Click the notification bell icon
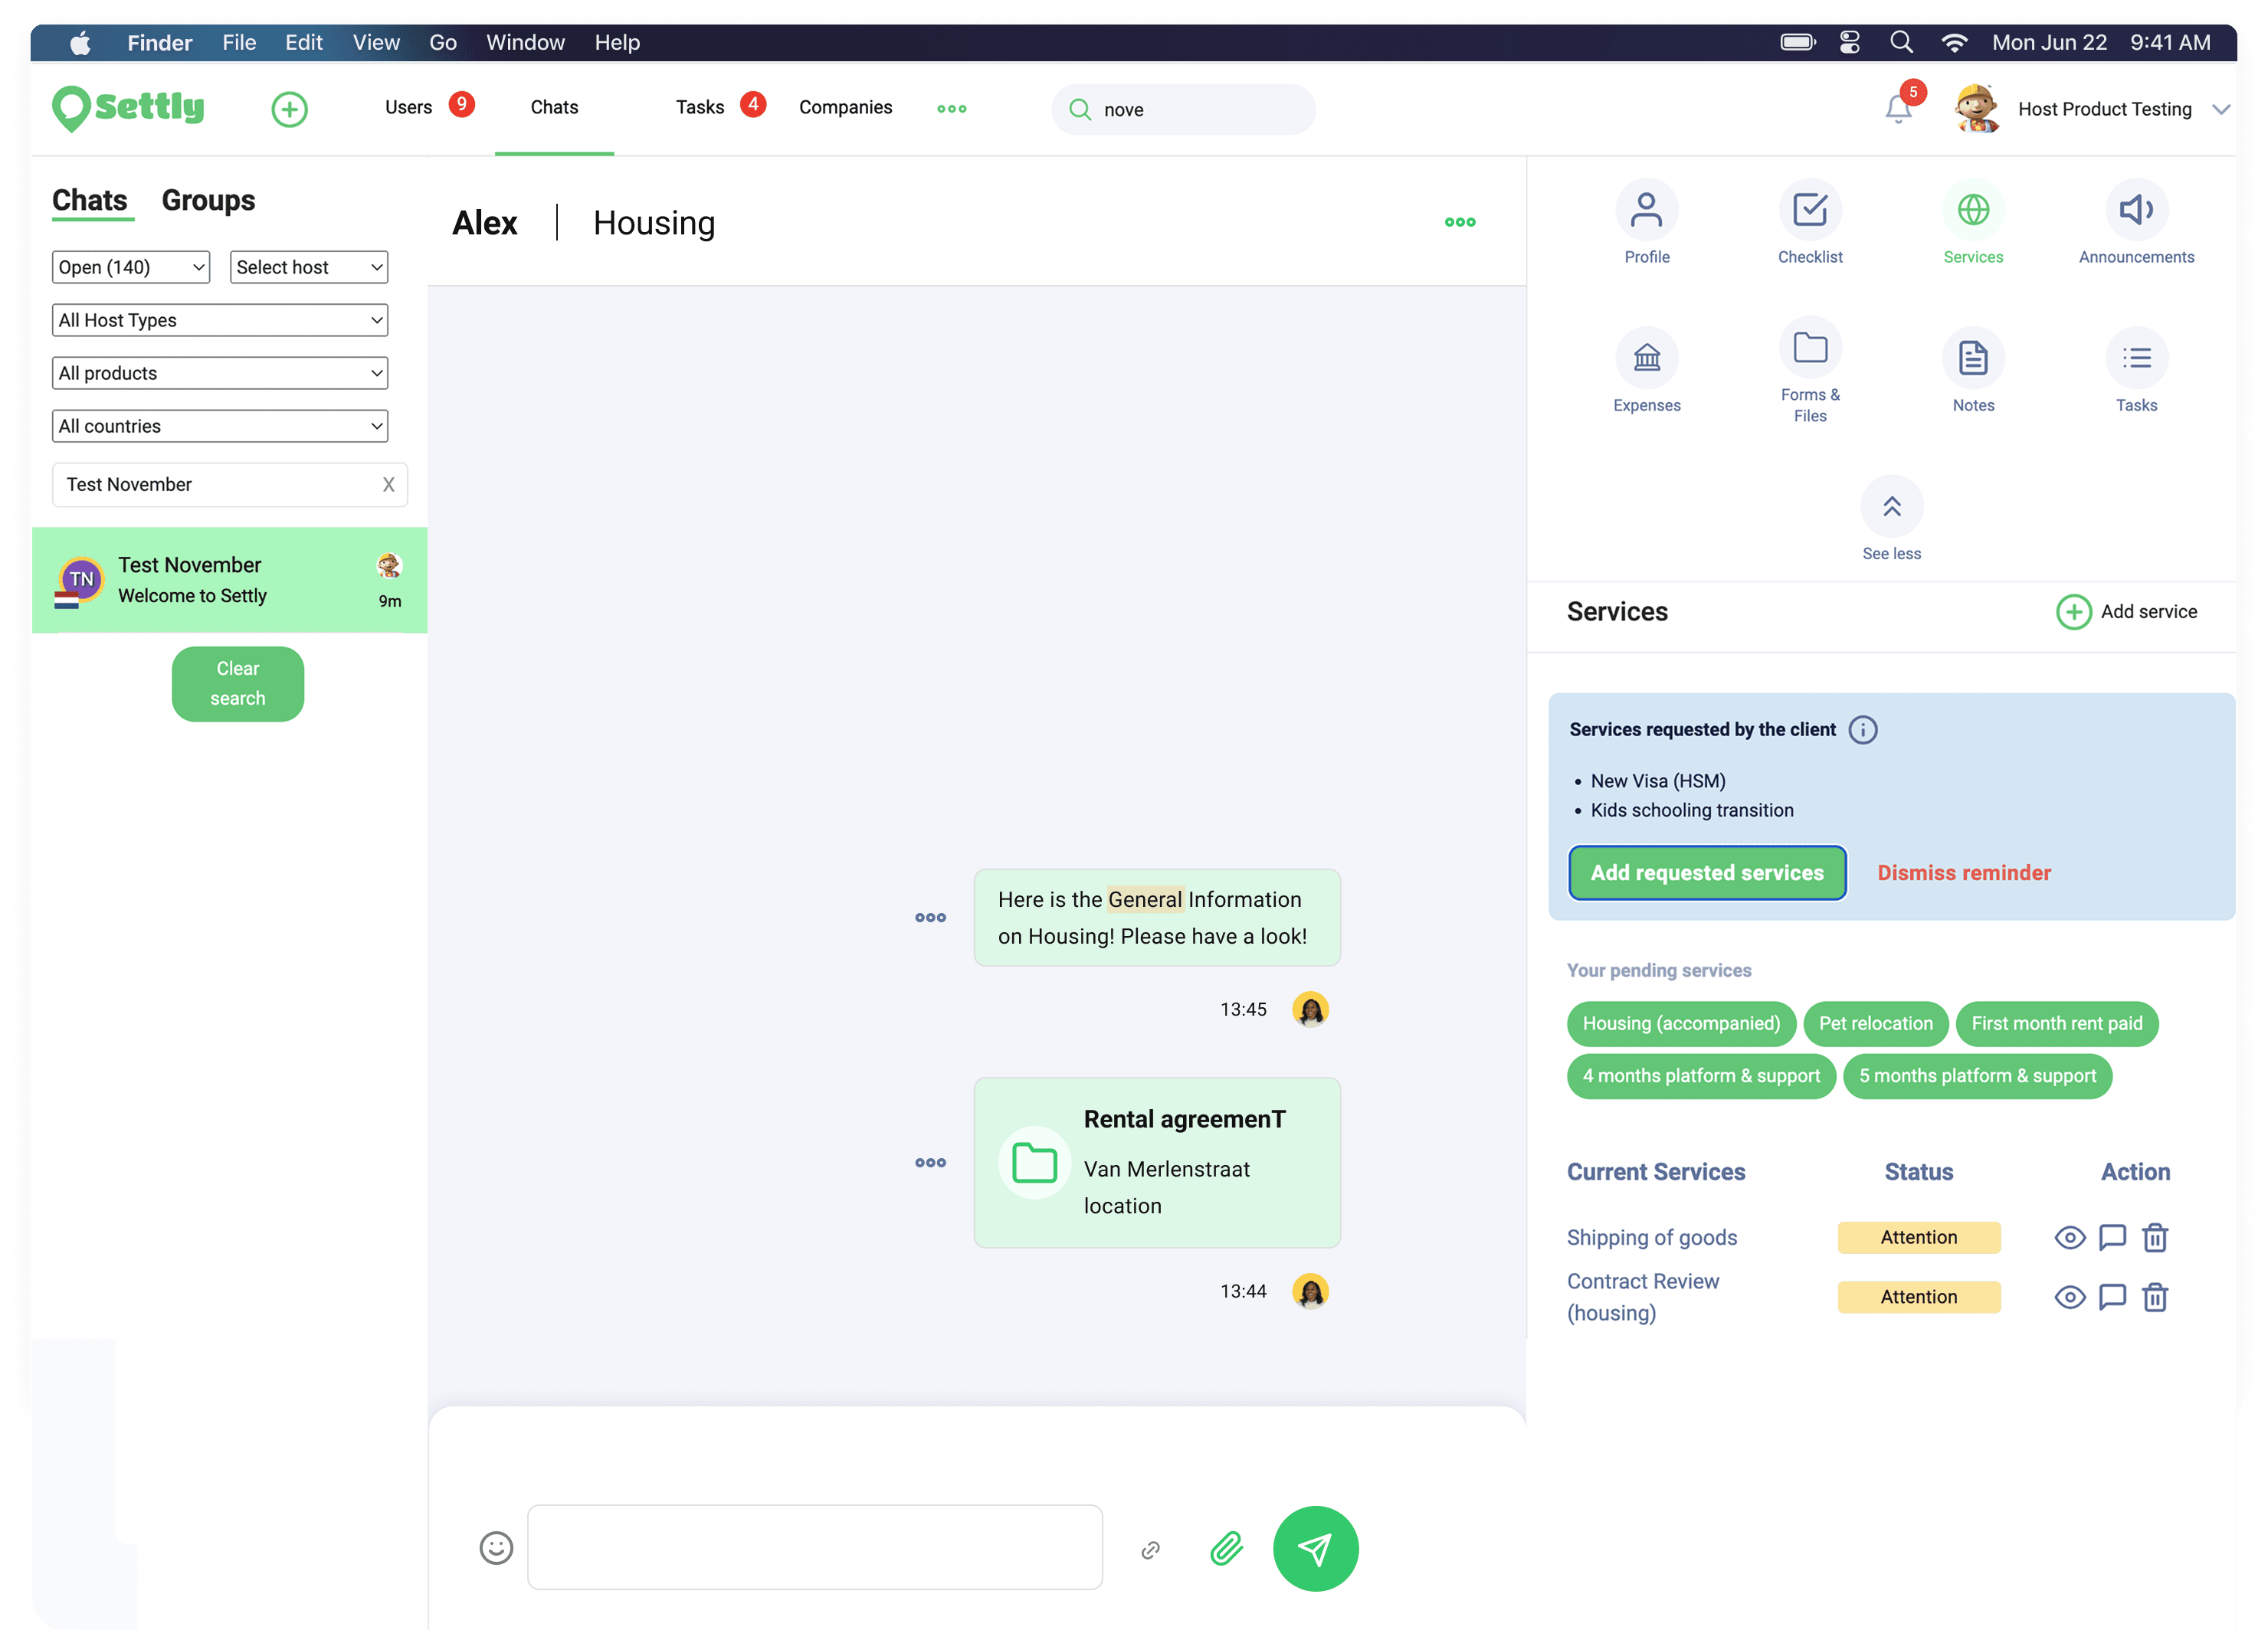 tap(1897, 109)
